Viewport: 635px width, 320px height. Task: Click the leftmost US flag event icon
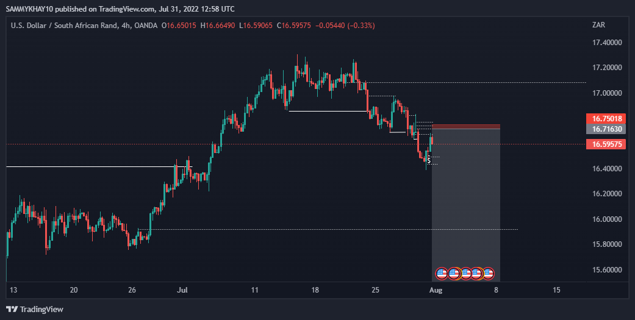pos(442,272)
